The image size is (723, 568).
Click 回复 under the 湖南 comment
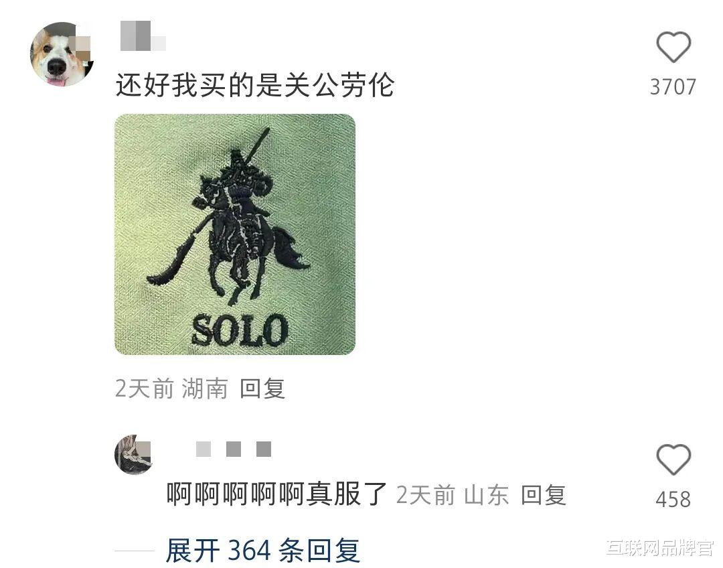click(x=262, y=388)
